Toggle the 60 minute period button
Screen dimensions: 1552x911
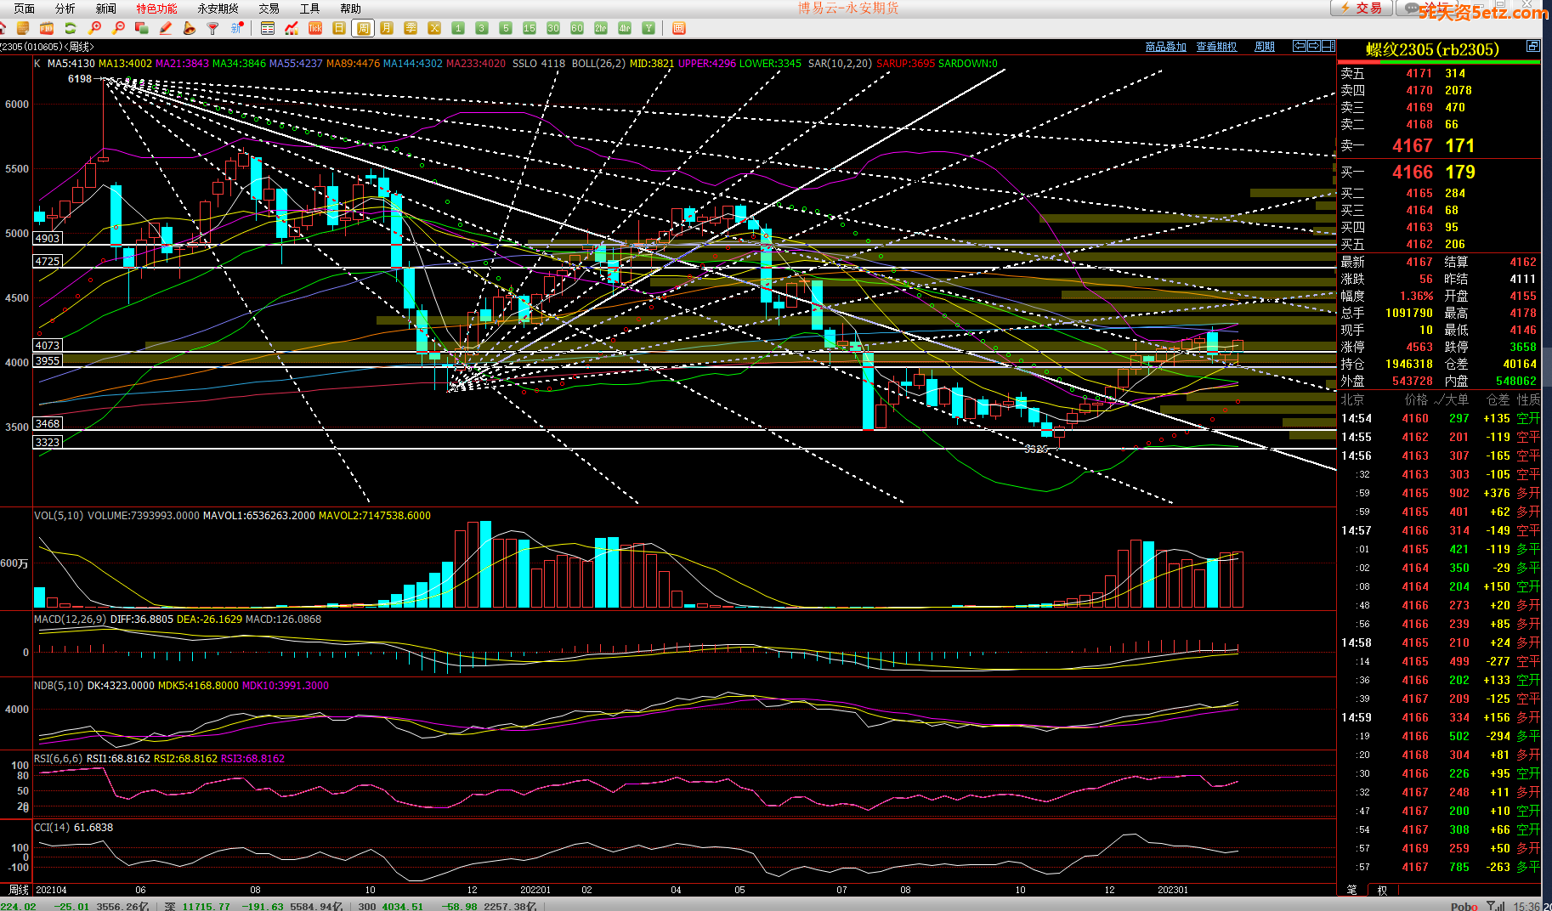click(x=577, y=28)
